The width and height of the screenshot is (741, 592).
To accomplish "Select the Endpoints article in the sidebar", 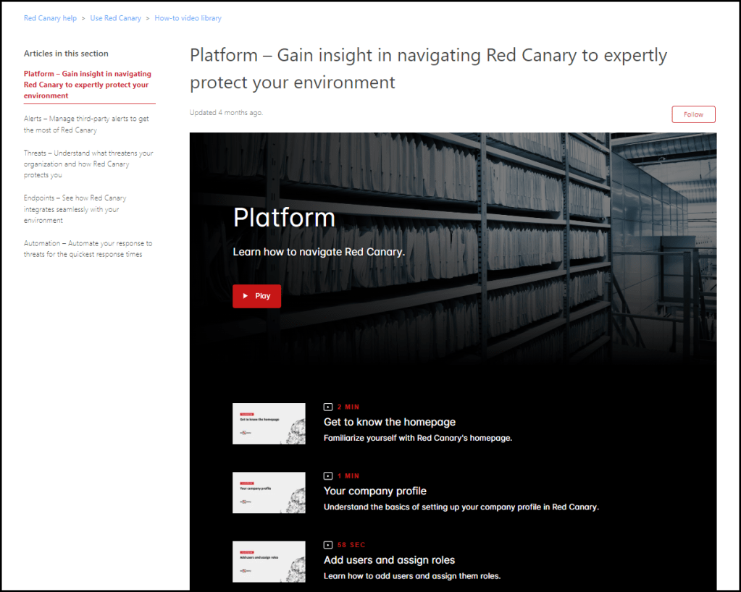I will coord(87,209).
